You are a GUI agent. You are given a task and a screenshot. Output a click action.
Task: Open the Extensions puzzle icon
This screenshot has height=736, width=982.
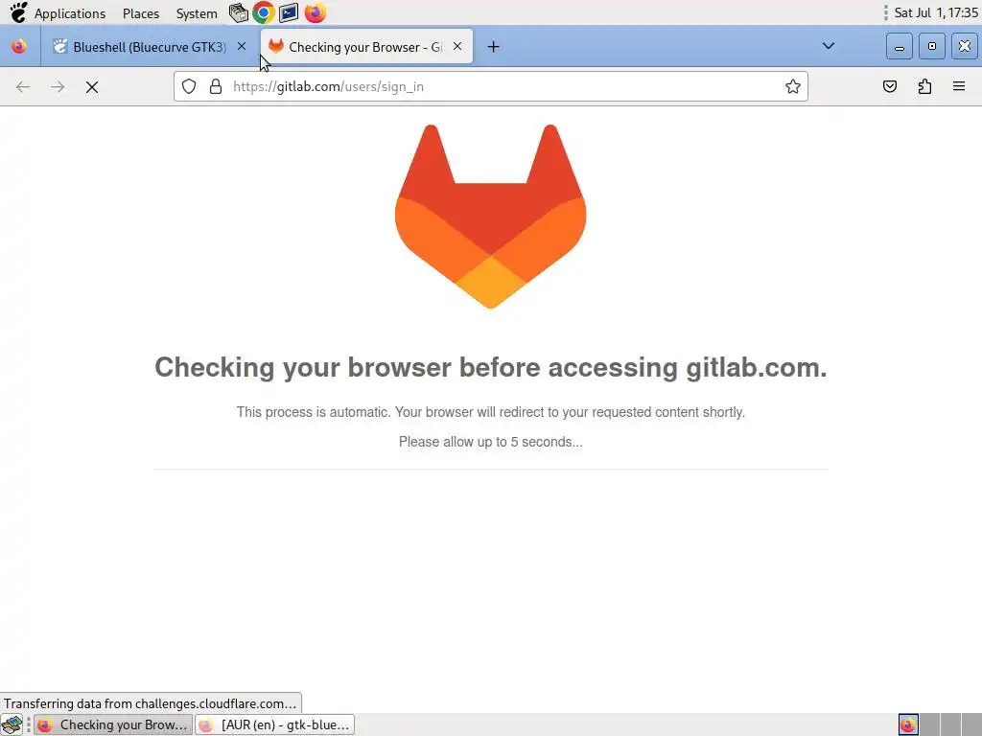click(924, 86)
